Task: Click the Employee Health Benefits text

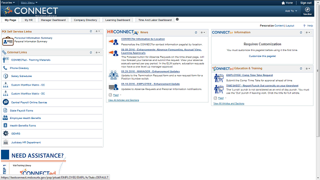Action: 25,118
